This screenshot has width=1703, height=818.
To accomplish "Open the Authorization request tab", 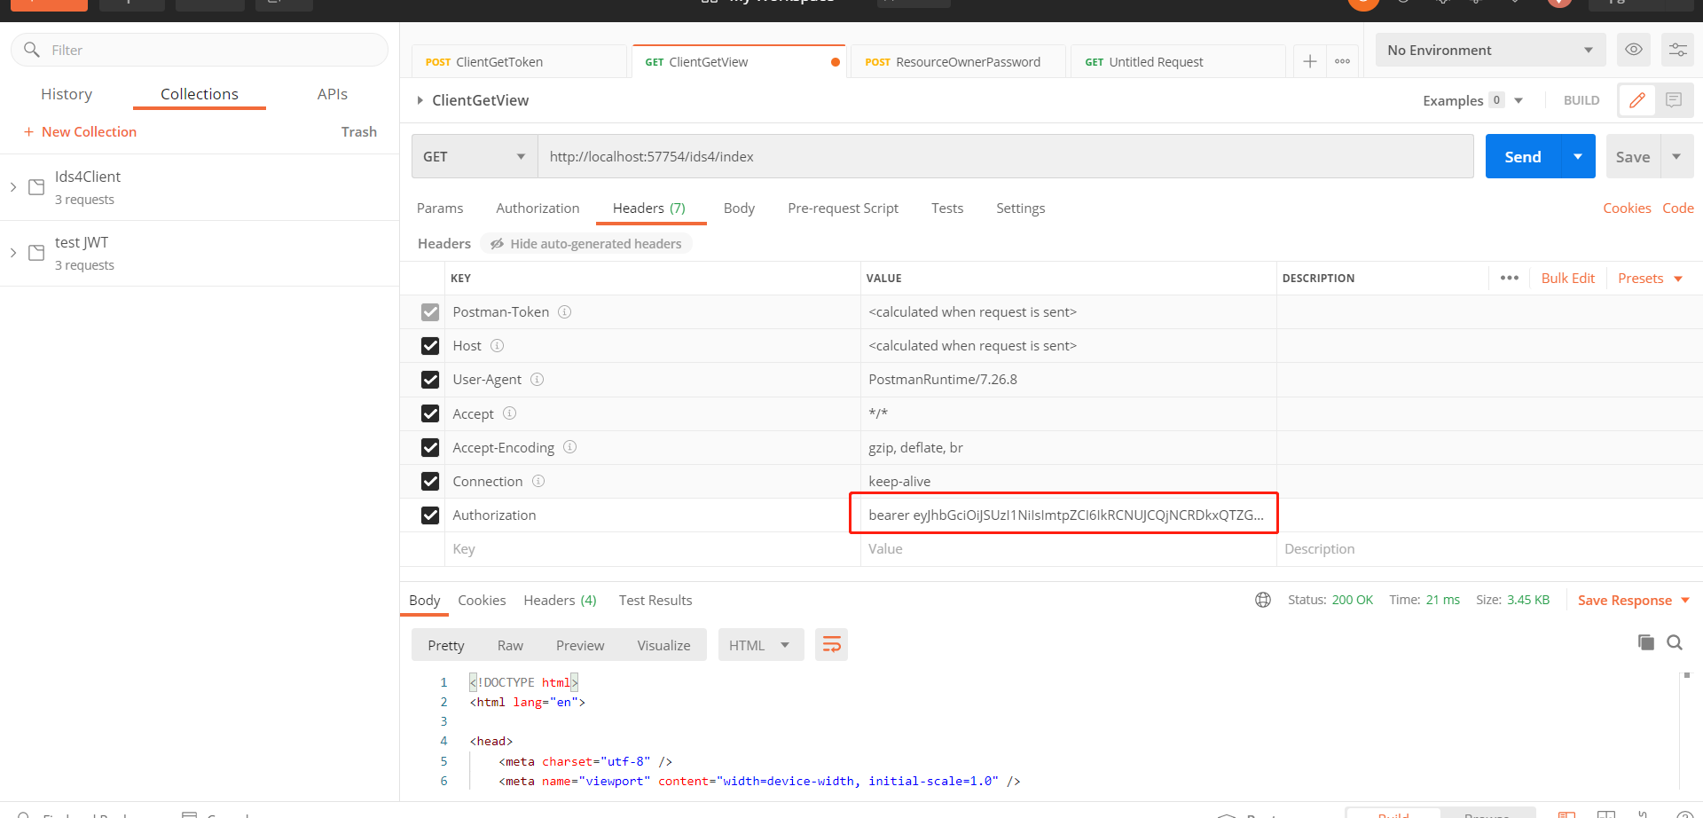I will coord(538,208).
